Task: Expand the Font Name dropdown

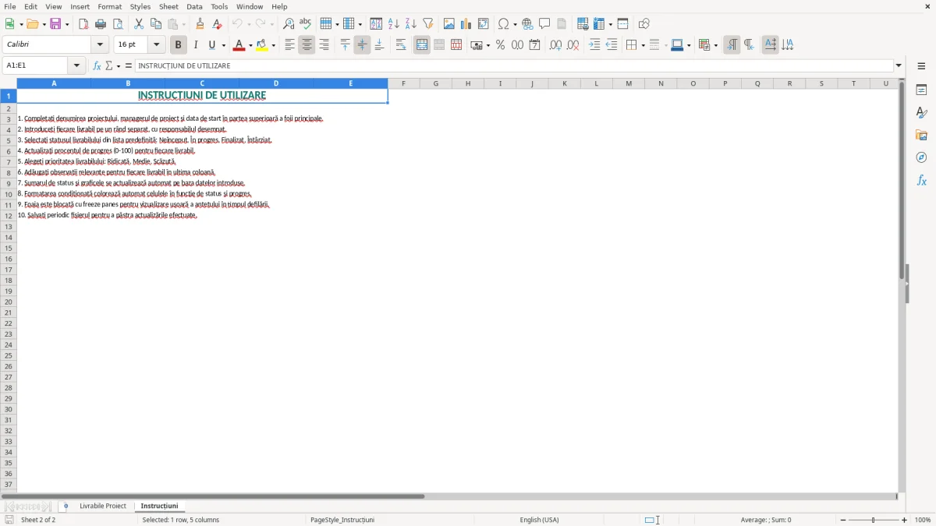Action: pos(100,44)
